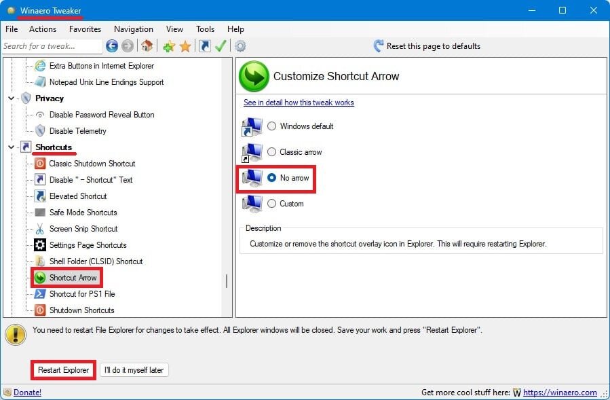Viewport: 610px width, 400px height.
Task: Click the Internet Explorer icon in tree
Action: 40,66
